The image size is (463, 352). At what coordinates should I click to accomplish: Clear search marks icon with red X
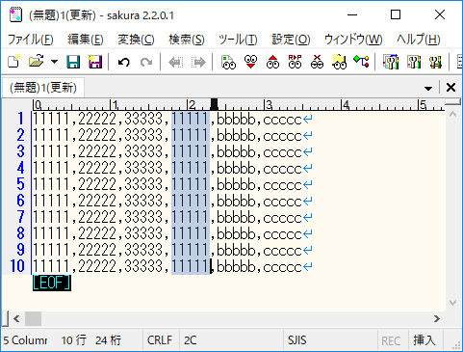[x=317, y=62]
